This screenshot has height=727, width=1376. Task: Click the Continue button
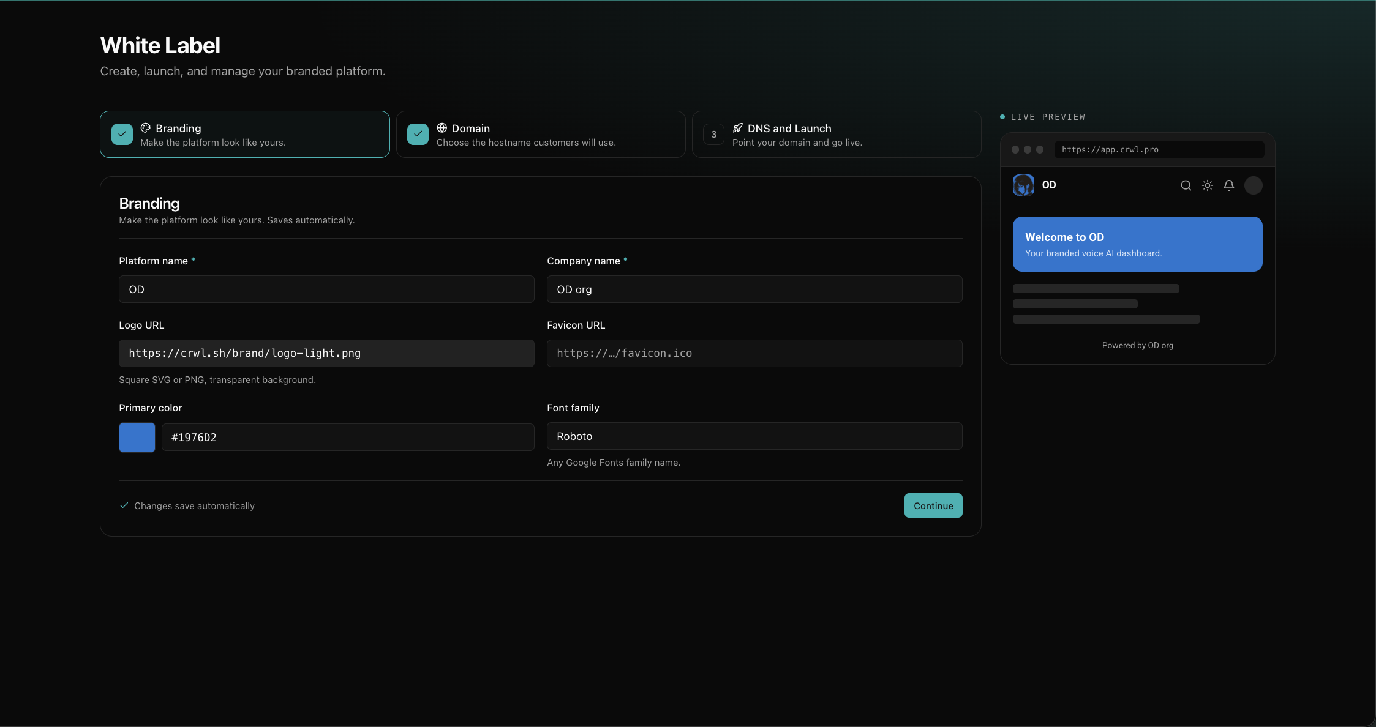coord(933,505)
